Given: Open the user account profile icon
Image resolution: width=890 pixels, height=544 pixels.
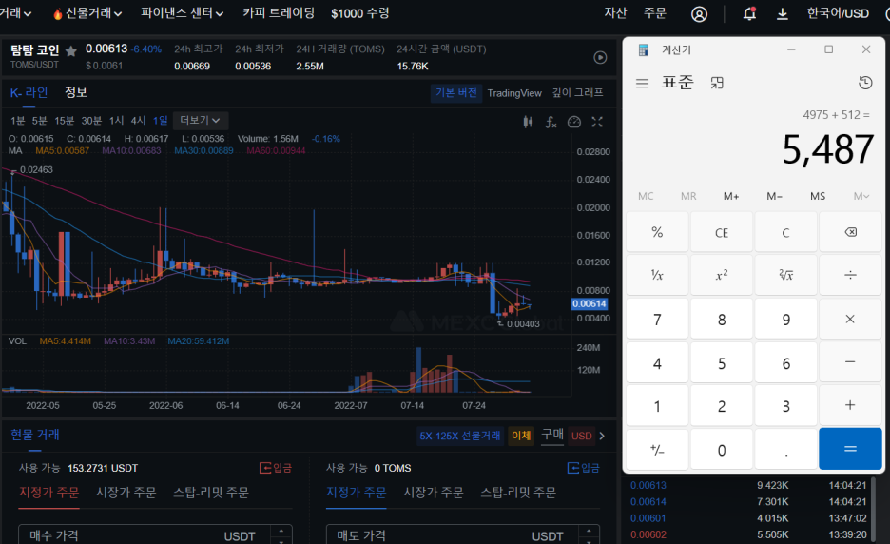Looking at the screenshot, I should click(x=699, y=14).
